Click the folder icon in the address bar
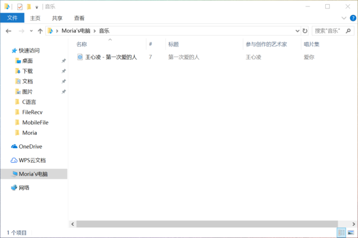Image resolution: width=358 pixels, height=238 pixels. coord(51,31)
